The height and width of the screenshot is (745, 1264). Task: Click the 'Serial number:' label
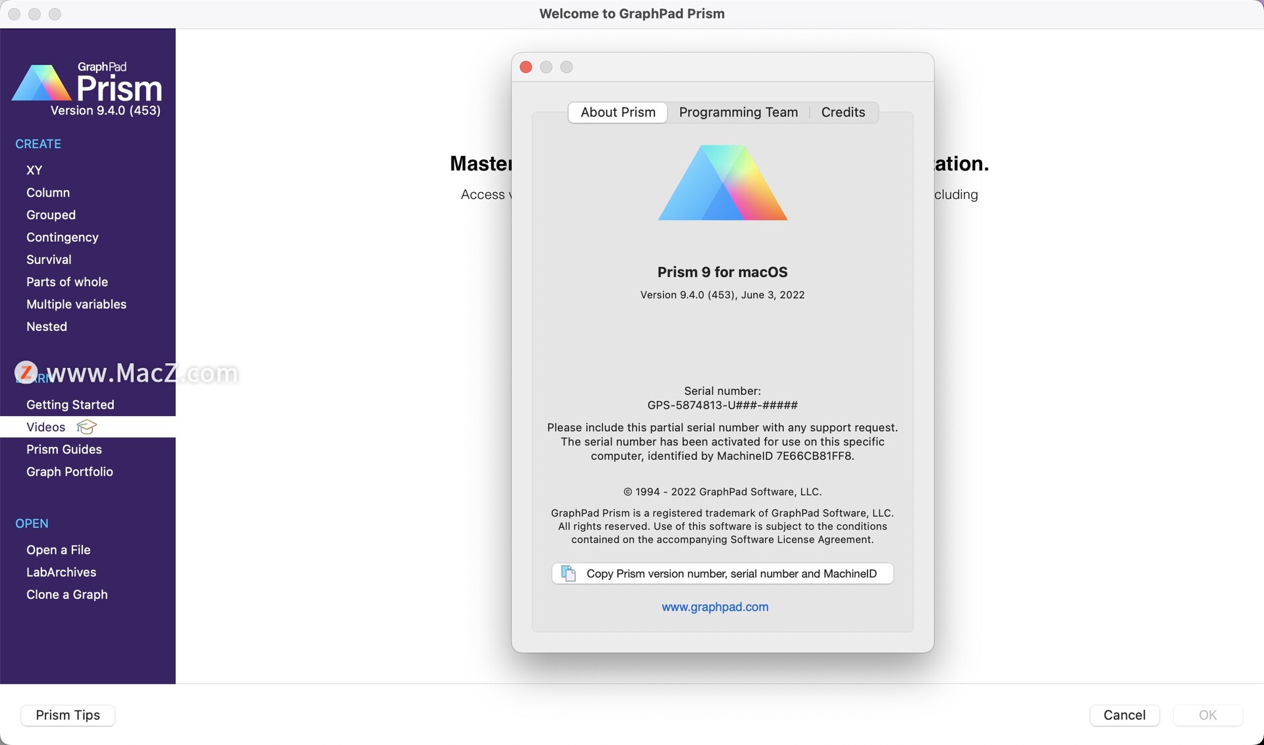click(x=722, y=391)
